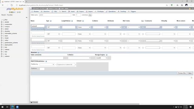194x109 pixels.
Task: Enable A_I checkbox in third column row
Action: (143, 41)
